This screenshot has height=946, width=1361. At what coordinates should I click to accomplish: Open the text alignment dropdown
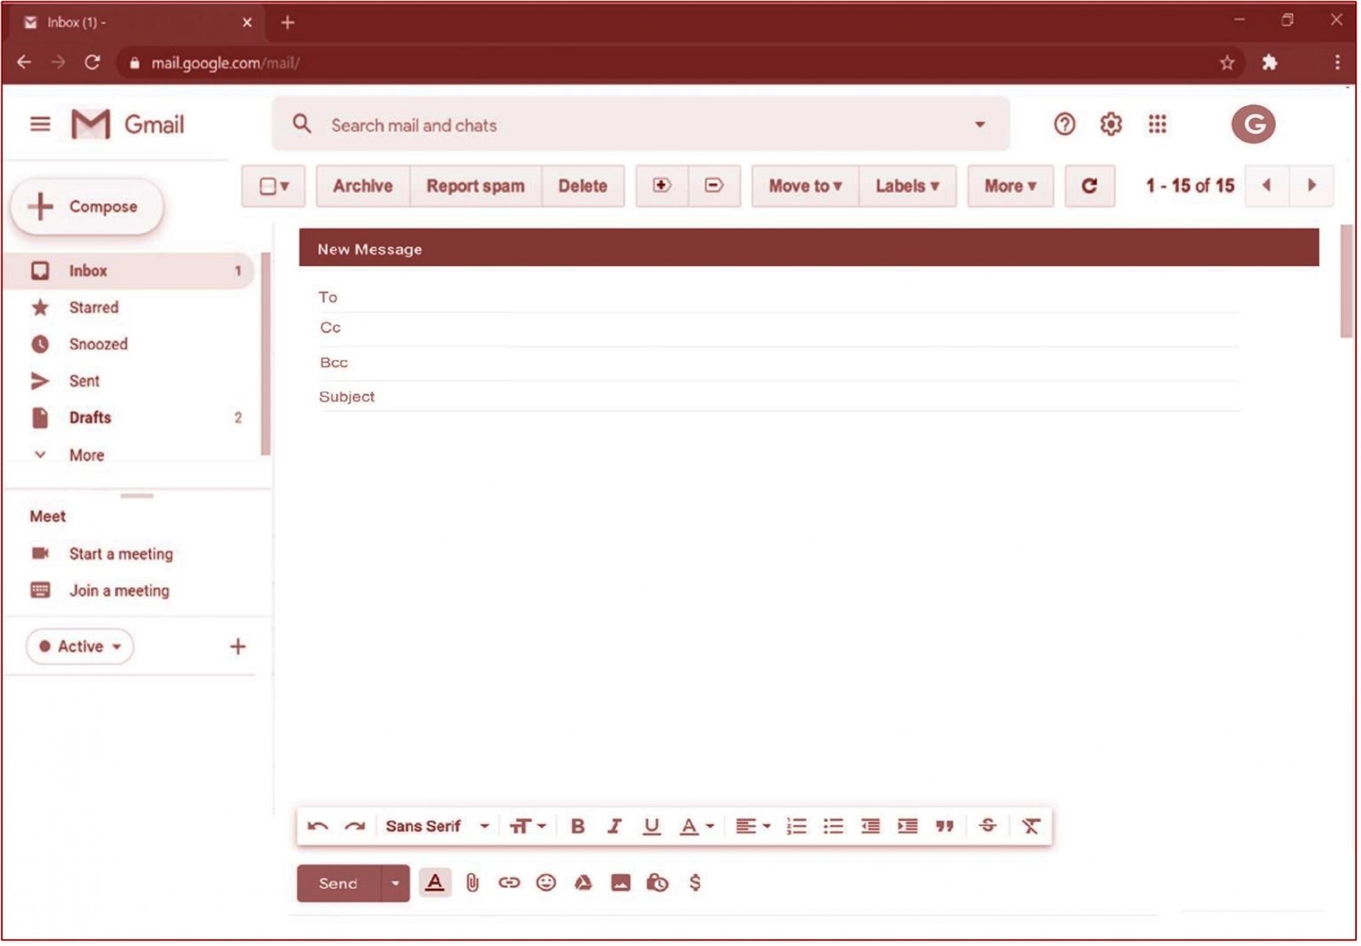(753, 826)
